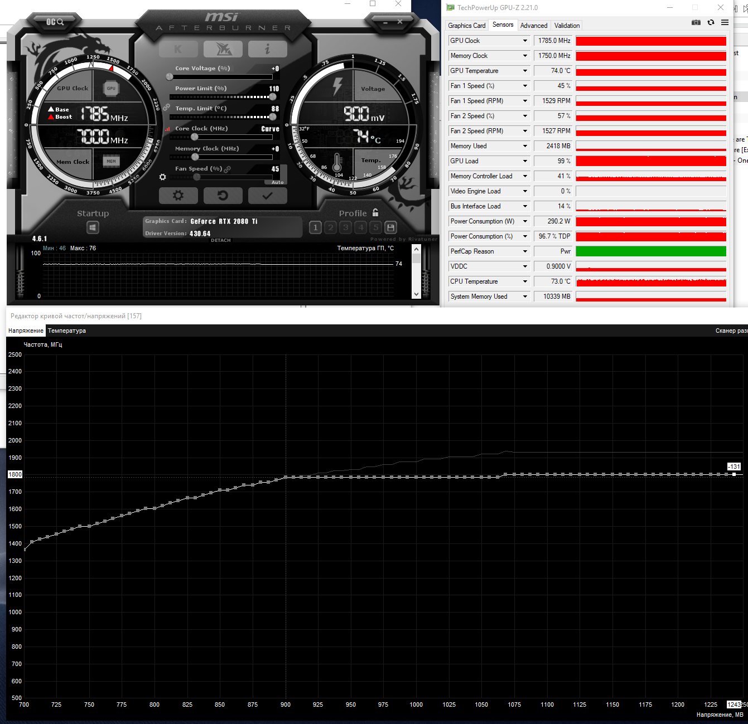
Task: Click the GPU Clock value 1785.0 MHz
Action: click(553, 41)
